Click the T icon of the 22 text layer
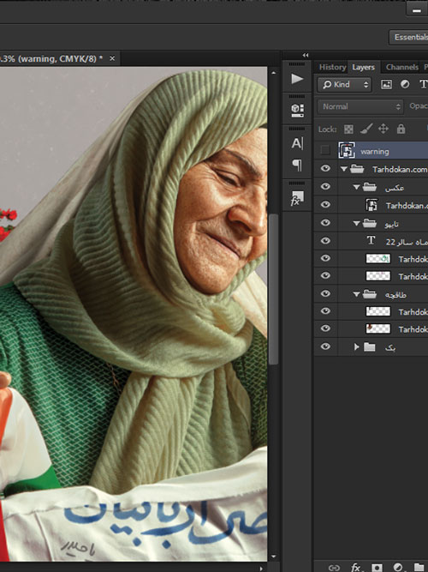This screenshot has width=428, height=572. pos(372,240)
